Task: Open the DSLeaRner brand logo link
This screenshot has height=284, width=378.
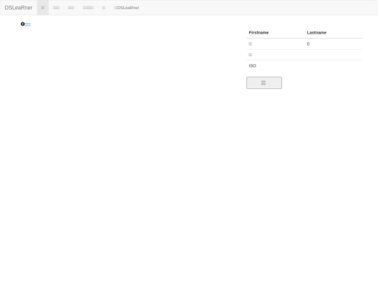Action: [x=18, y=8]
